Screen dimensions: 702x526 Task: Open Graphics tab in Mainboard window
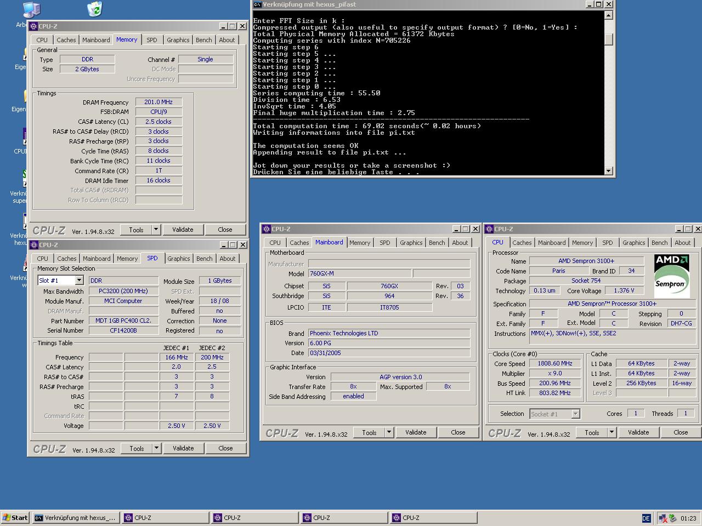(411, 243)
